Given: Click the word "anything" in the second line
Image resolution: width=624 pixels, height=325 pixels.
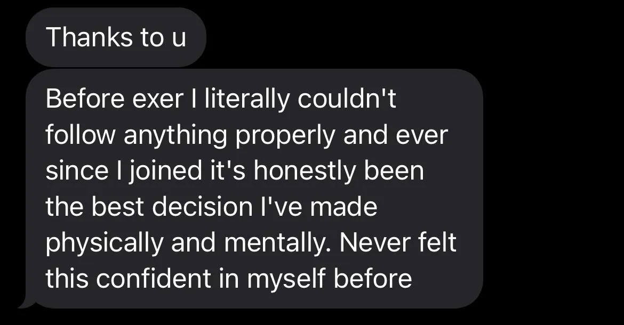Looking at the screenshot, I should pyautogui.click(x=175, y=136).
